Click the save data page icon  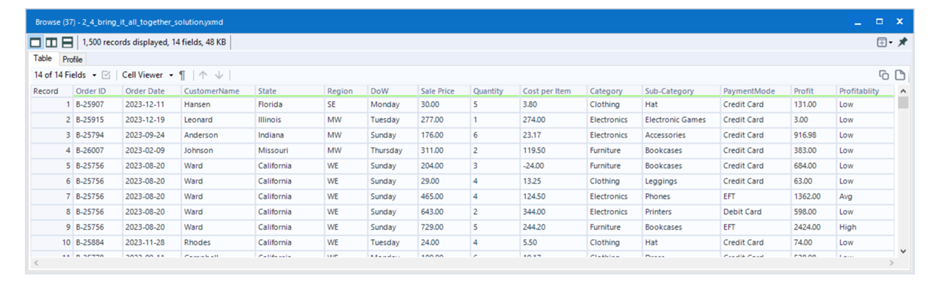tap(899, 75)
